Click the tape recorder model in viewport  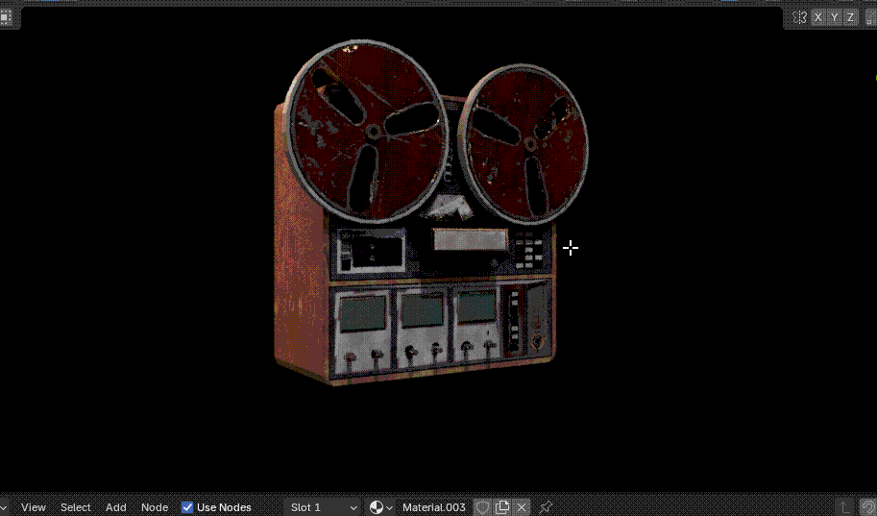(430, 212)
